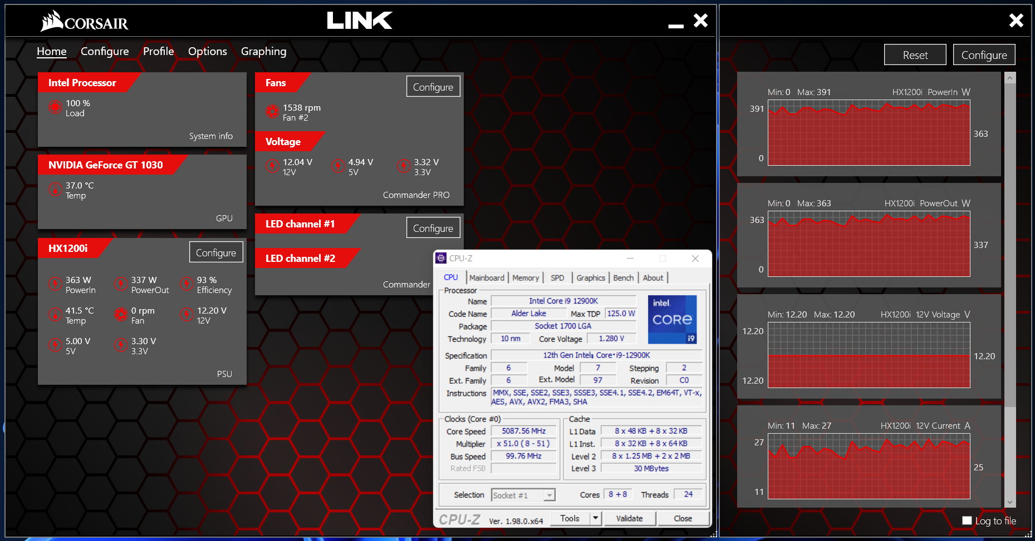Image resolution: width=1035 pixels, height=541 pixels.
Task: Select the CPU tab in CPU-Z
Action: click(451, 277)
